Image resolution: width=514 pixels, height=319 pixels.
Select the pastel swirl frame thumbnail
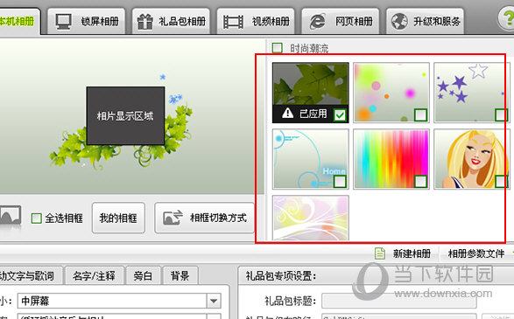click(311, 218)
